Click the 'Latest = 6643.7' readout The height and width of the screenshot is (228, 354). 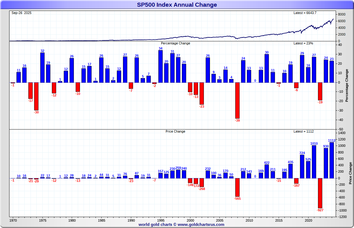pos(305,13)
